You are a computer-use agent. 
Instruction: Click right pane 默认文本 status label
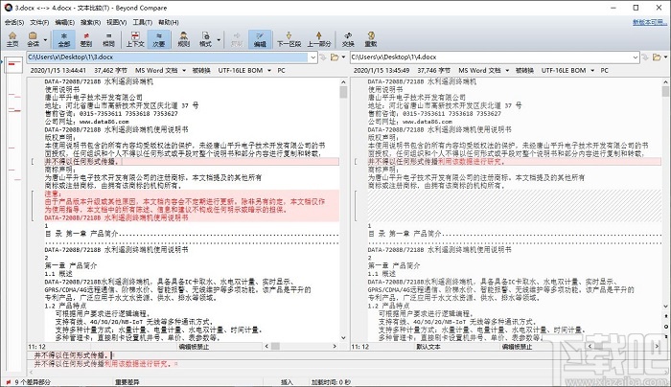[428, 347]
